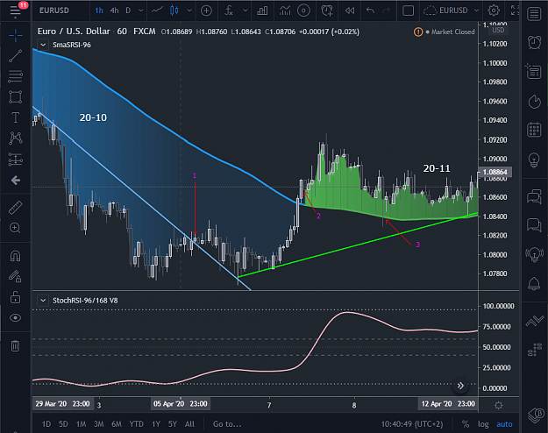Open the private chats icon

534,224
